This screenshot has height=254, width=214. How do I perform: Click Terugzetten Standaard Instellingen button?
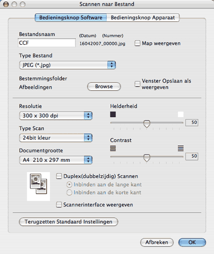pyautogui.click(x=68, y=222)
